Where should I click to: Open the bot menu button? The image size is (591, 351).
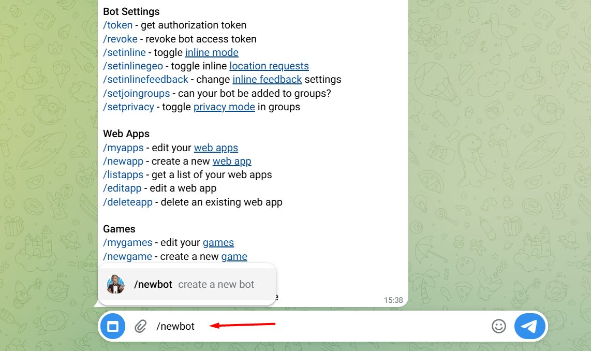pos(113,326)
